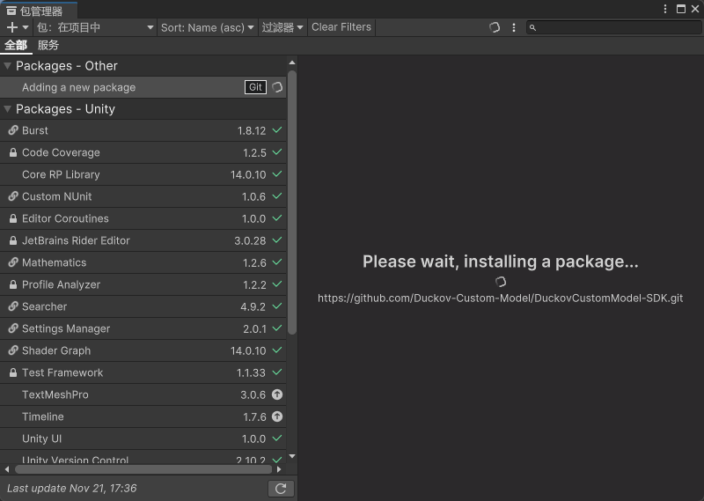The image size is (704, 501).
Task: Open the Sort: Name (asc) dropdown
Action: pyautogui.click(x=207, y=27)
